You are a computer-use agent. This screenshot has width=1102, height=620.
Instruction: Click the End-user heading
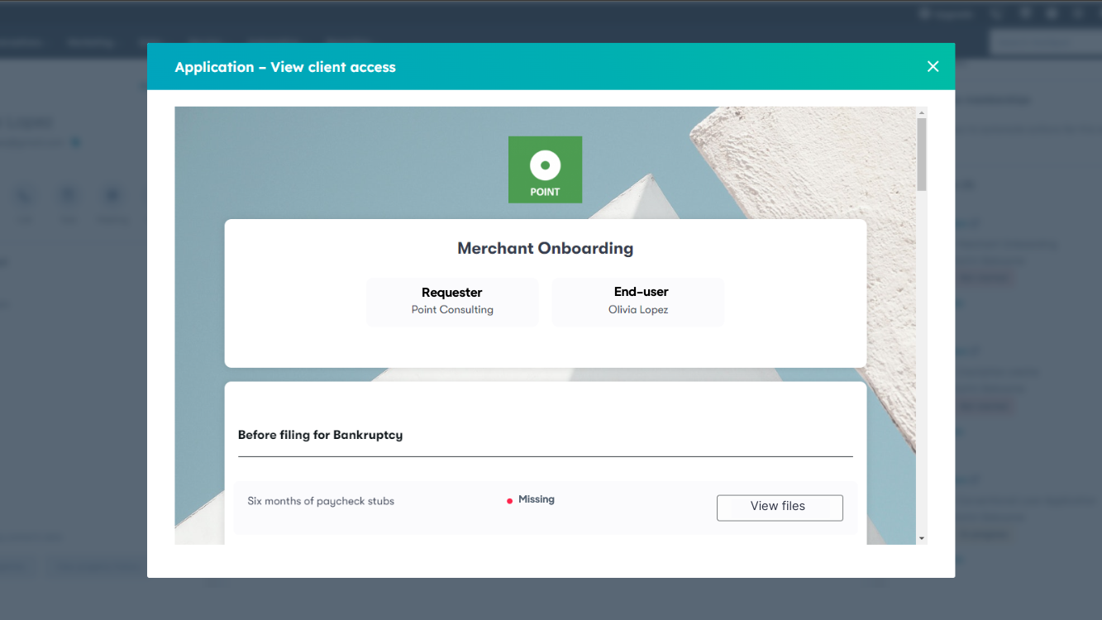click(x=641, y=292)
